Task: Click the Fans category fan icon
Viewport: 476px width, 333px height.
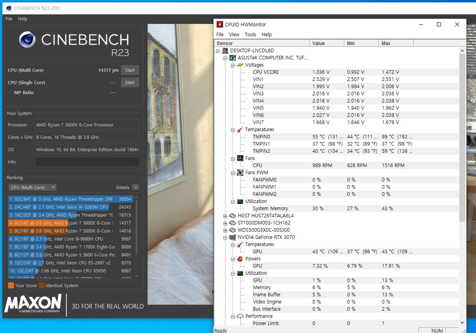Action: pos(240,158)
